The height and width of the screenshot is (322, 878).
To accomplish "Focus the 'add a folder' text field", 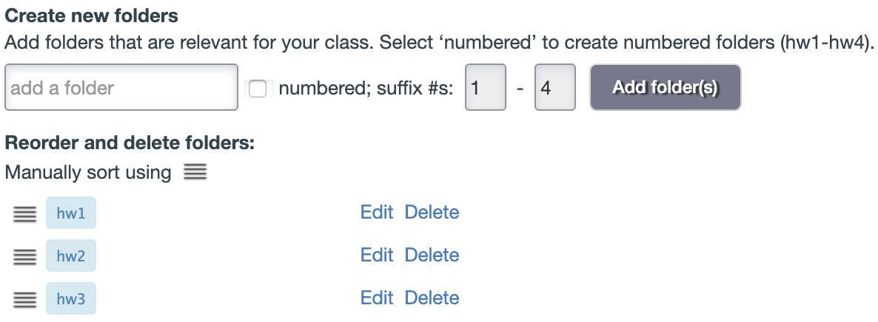I will (x=121, y=89).
